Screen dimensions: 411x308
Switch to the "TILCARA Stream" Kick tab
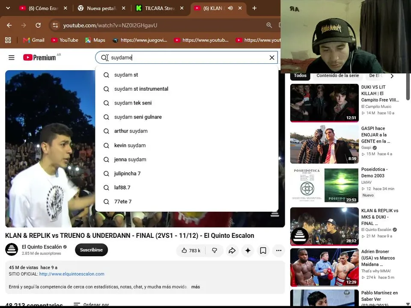[x=160, y=9]
